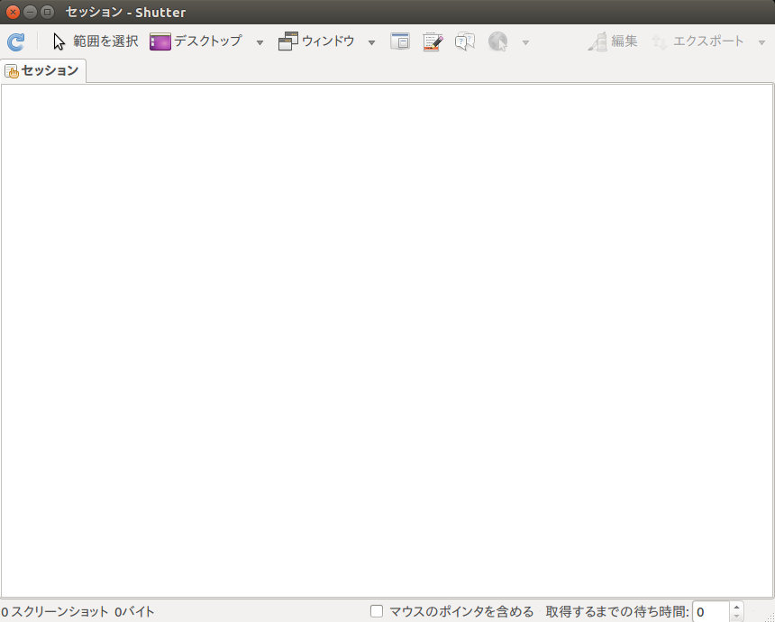Select the tooltip capture icon

point(465,41)
